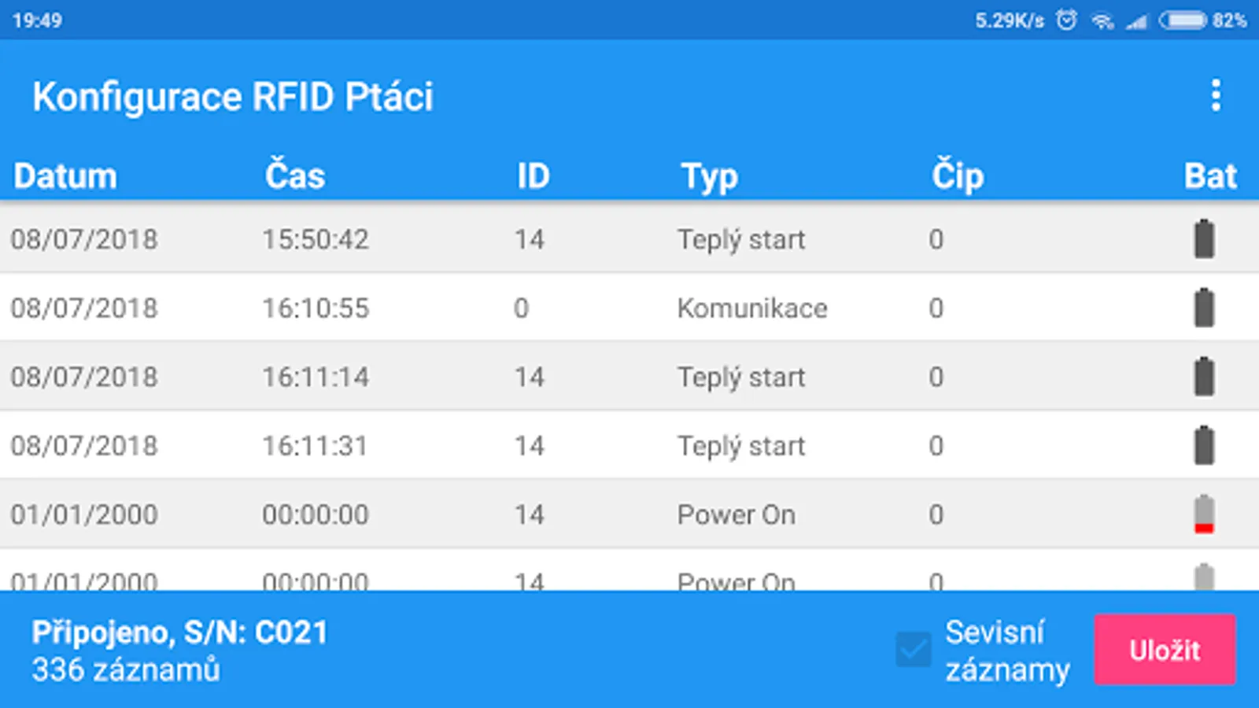Click battery icon in 16:11:31 row
Image resolution: width=1259 pixels, height=708 pixels.
1204,445
